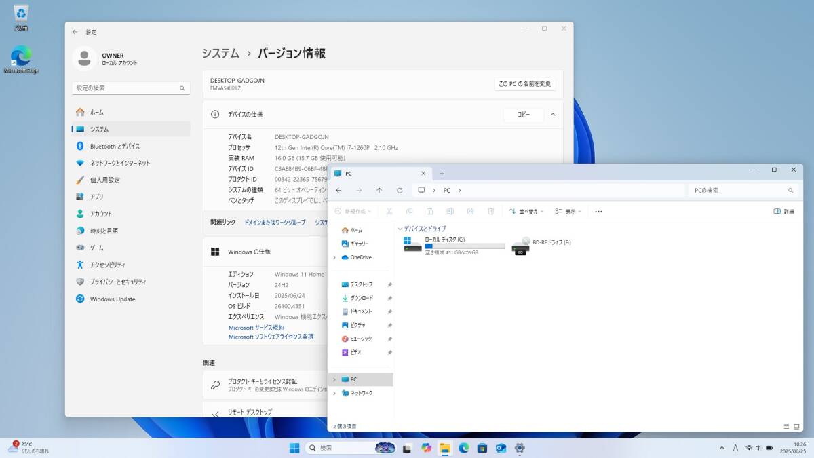Refresh the PC folder view
This screenshot has height=458, width=814.
tap(400, 191)
